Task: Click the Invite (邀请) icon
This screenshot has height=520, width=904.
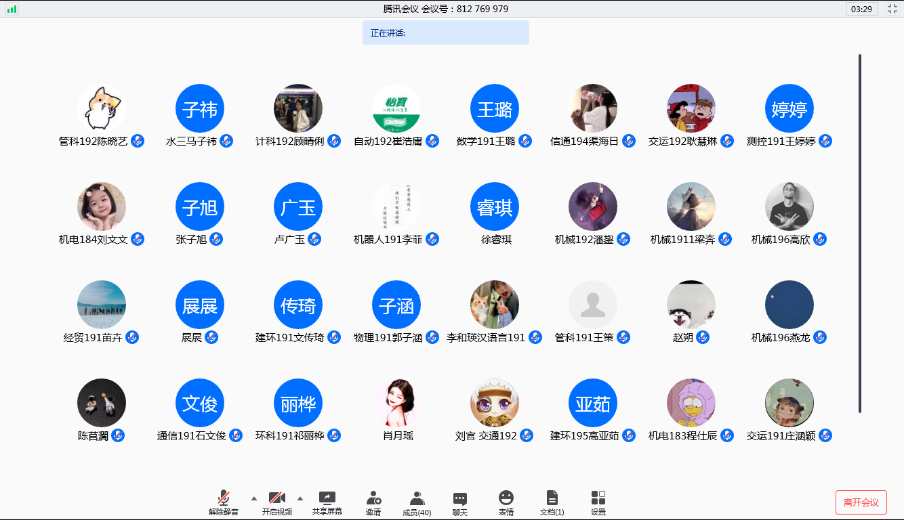Action: pyautogui.click(x=373, y=499)
